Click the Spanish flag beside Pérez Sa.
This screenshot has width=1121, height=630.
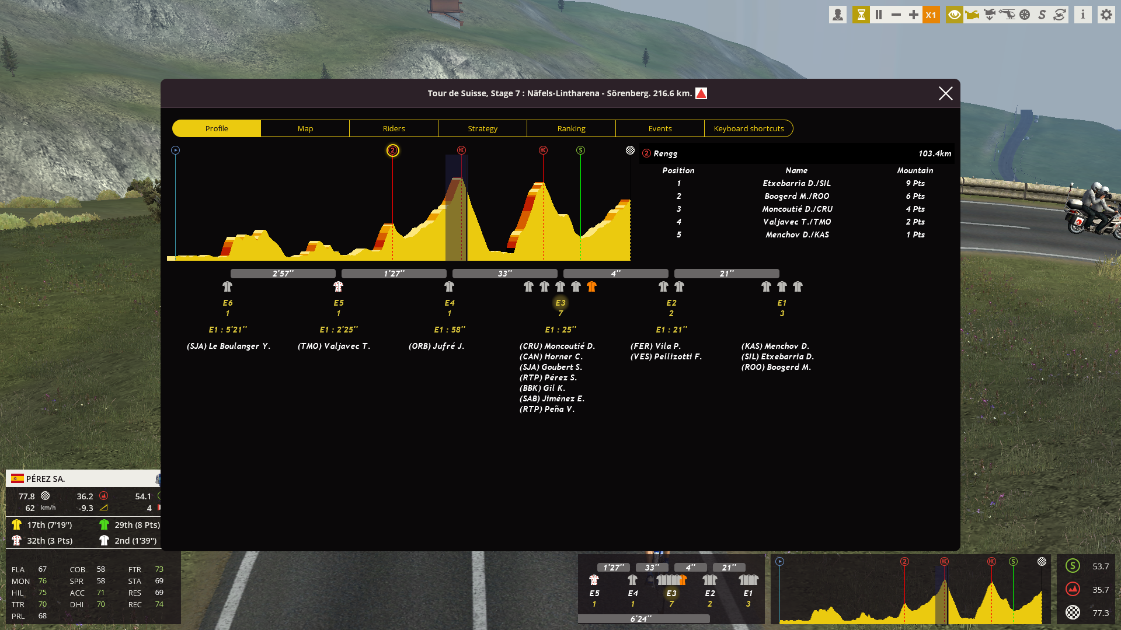[x=18, y=478]
